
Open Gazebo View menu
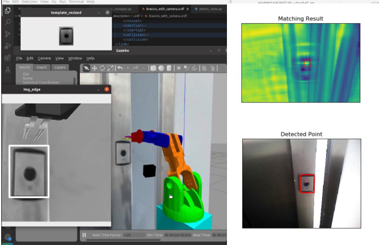(x=59, y=58)
